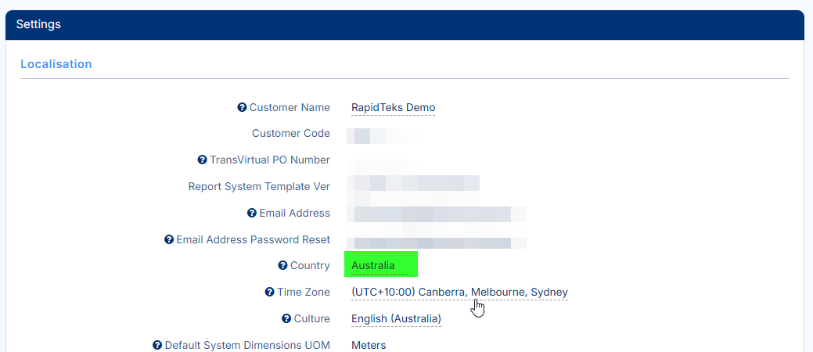Open help for Default System Dimensions UOM

157,345
